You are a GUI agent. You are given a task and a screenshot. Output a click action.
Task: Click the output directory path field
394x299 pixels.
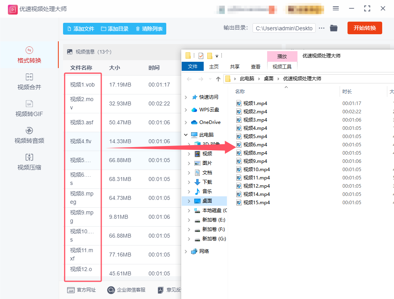coord(284,28)
